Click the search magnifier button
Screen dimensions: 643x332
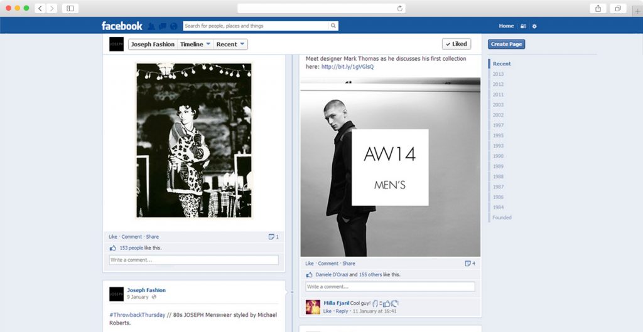(x=333, y=26)
